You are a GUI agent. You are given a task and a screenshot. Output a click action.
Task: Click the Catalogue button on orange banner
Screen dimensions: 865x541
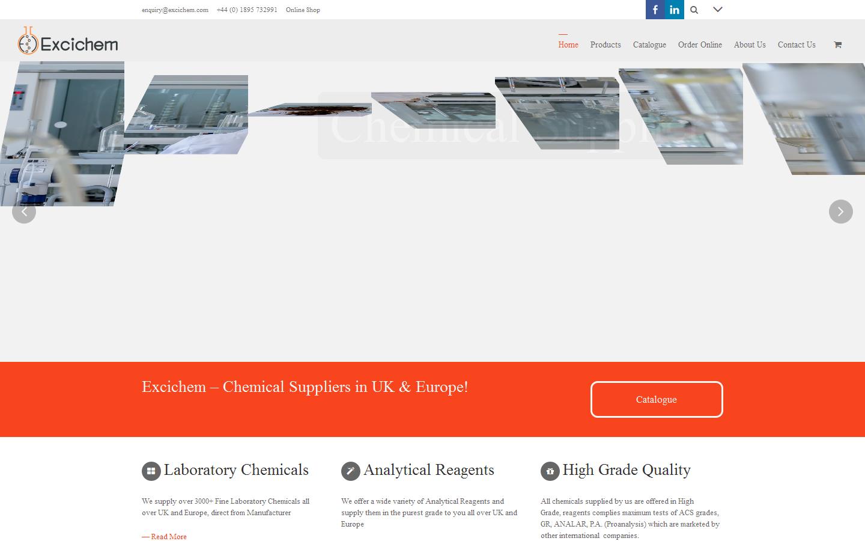coord(656,399)
